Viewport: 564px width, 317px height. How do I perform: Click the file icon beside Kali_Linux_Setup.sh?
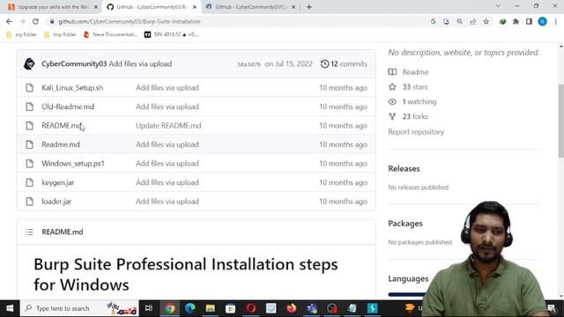click(29, 88)
